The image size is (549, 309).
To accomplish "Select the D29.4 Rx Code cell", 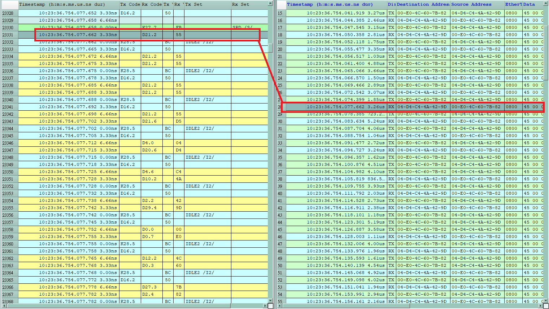I will coord(152,208).
